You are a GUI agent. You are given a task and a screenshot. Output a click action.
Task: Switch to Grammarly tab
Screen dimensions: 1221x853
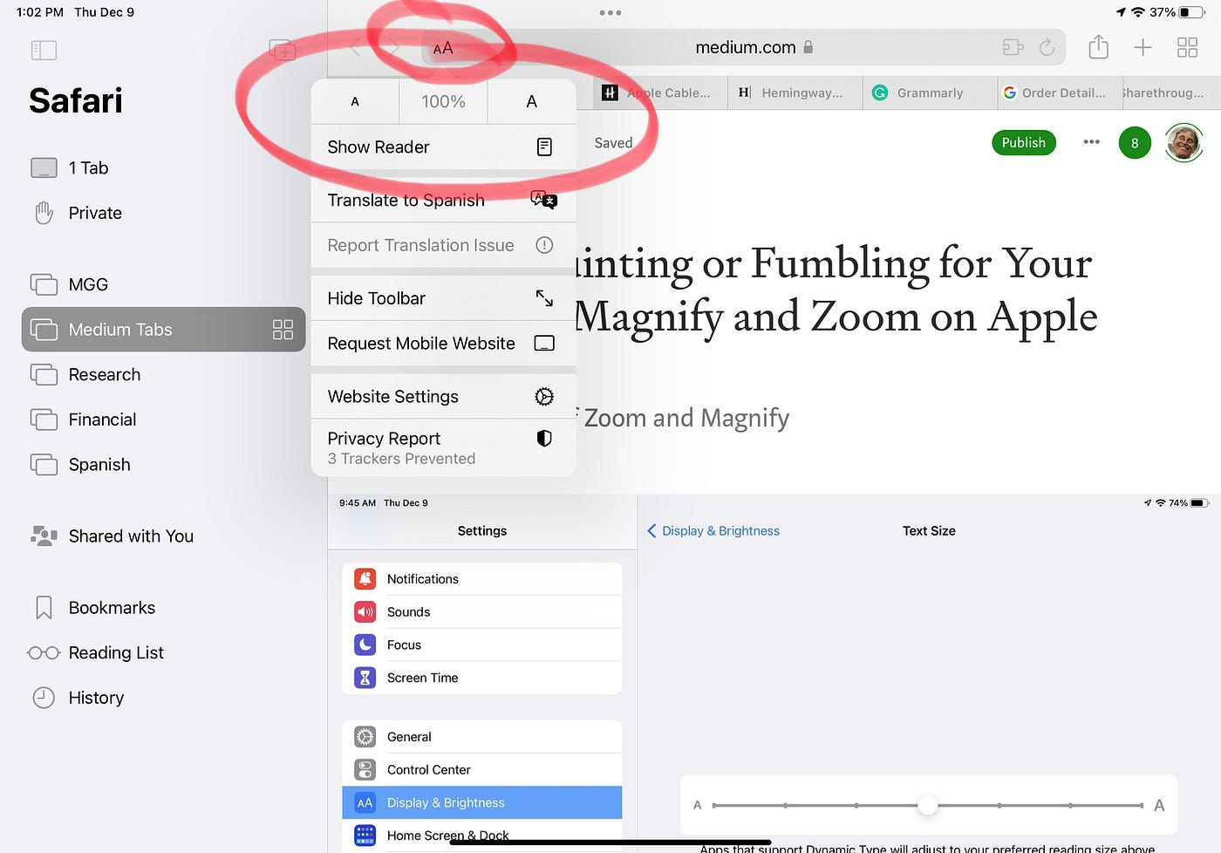[931, 92]
